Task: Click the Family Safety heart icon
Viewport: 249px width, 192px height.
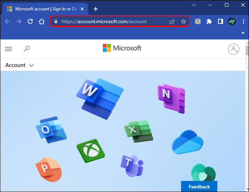Action: (203, 172)
